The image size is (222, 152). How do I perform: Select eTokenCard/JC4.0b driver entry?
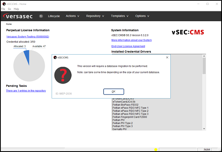tap(124, 102)
